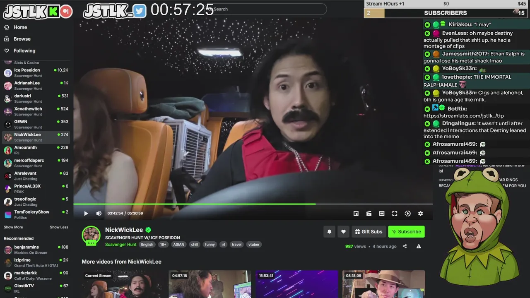Click Jamessmith2017 username in chat
This screenshot has width=530, height=298.
[465, 54]
